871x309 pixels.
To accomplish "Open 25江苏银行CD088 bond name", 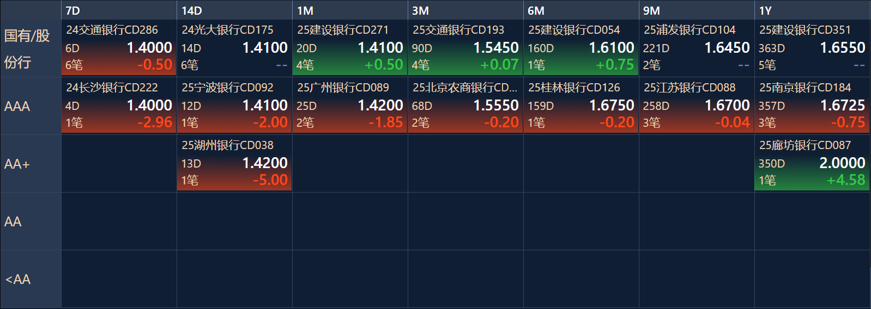I will pos(689,88).
